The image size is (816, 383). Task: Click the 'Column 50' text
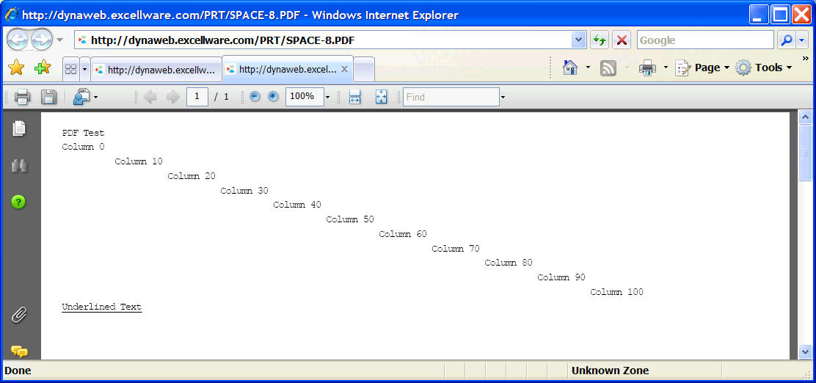click(350, 219)
